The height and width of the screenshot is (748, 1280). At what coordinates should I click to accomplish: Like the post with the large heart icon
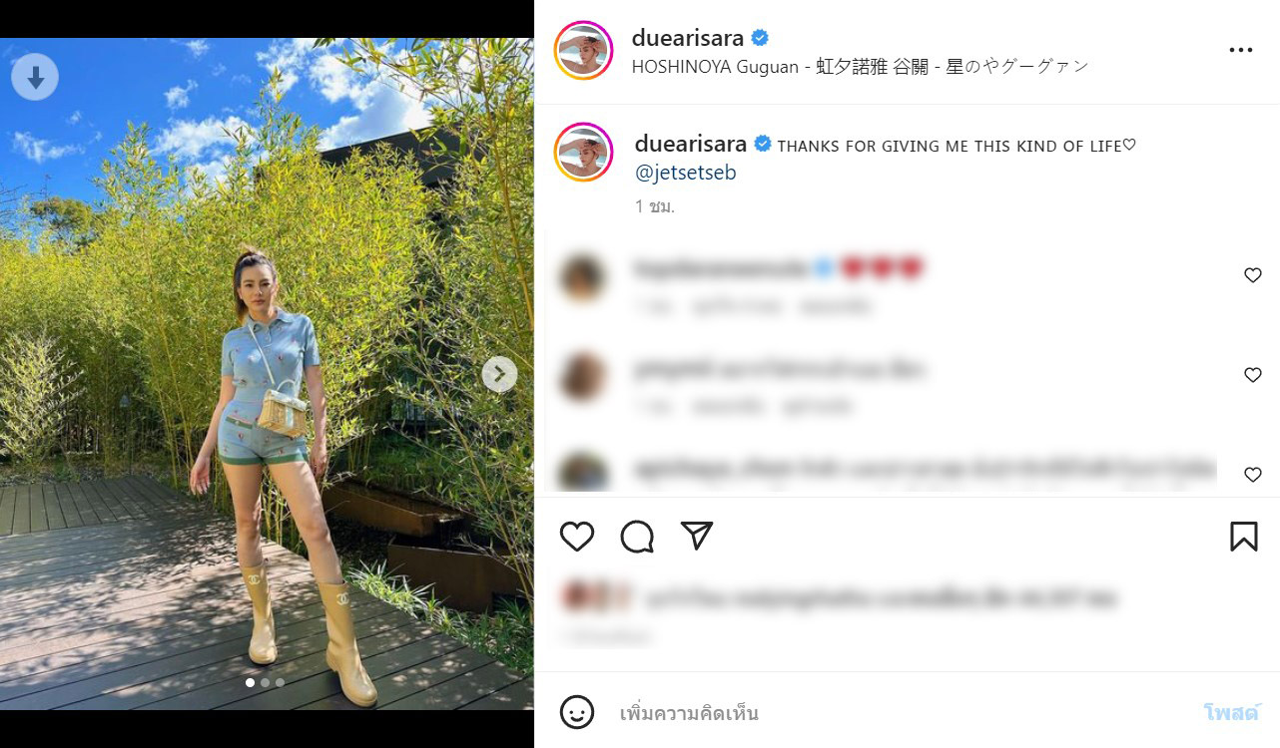pyautogui.click(x=577, y=537)
